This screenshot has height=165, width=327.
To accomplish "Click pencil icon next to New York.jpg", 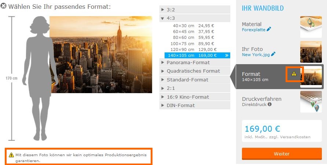I will 273,54.
